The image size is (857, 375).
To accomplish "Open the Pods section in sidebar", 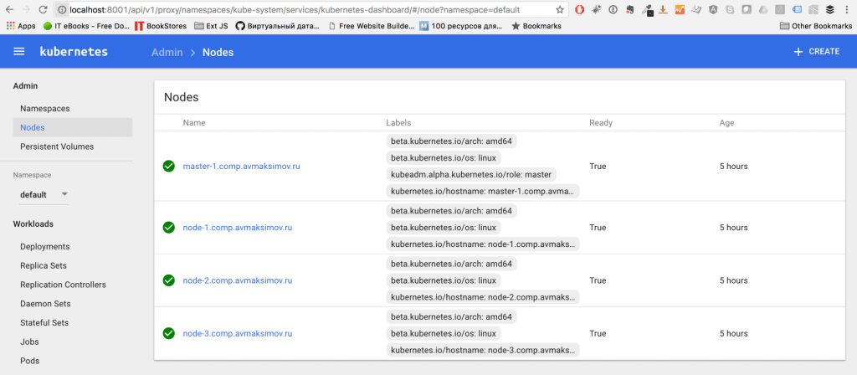I will pos(29,361).
